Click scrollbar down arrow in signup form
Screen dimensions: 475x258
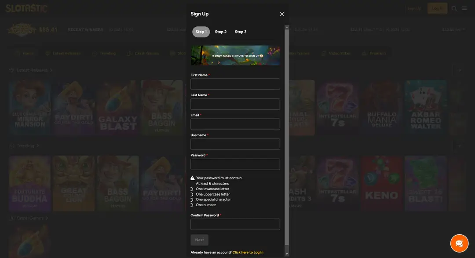[x=287, y=254]
